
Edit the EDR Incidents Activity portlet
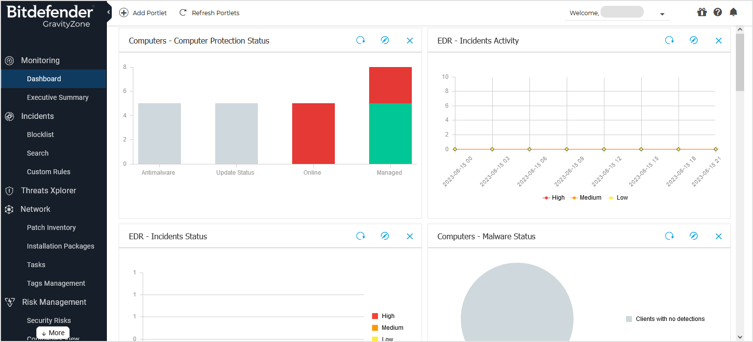(693, 41)
